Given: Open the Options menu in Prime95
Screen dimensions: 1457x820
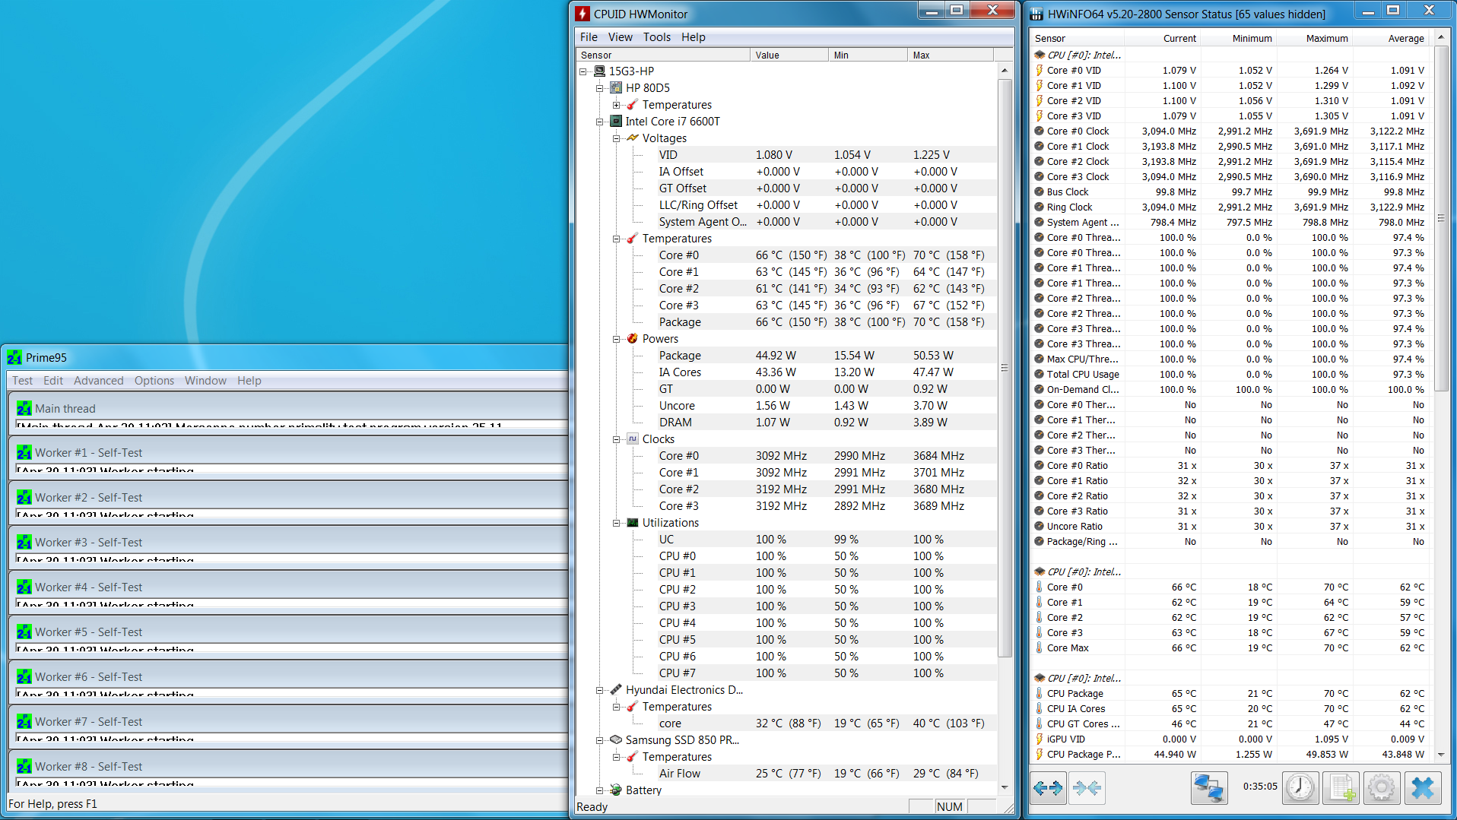Looking at the screenshot, I should point(154,380).
